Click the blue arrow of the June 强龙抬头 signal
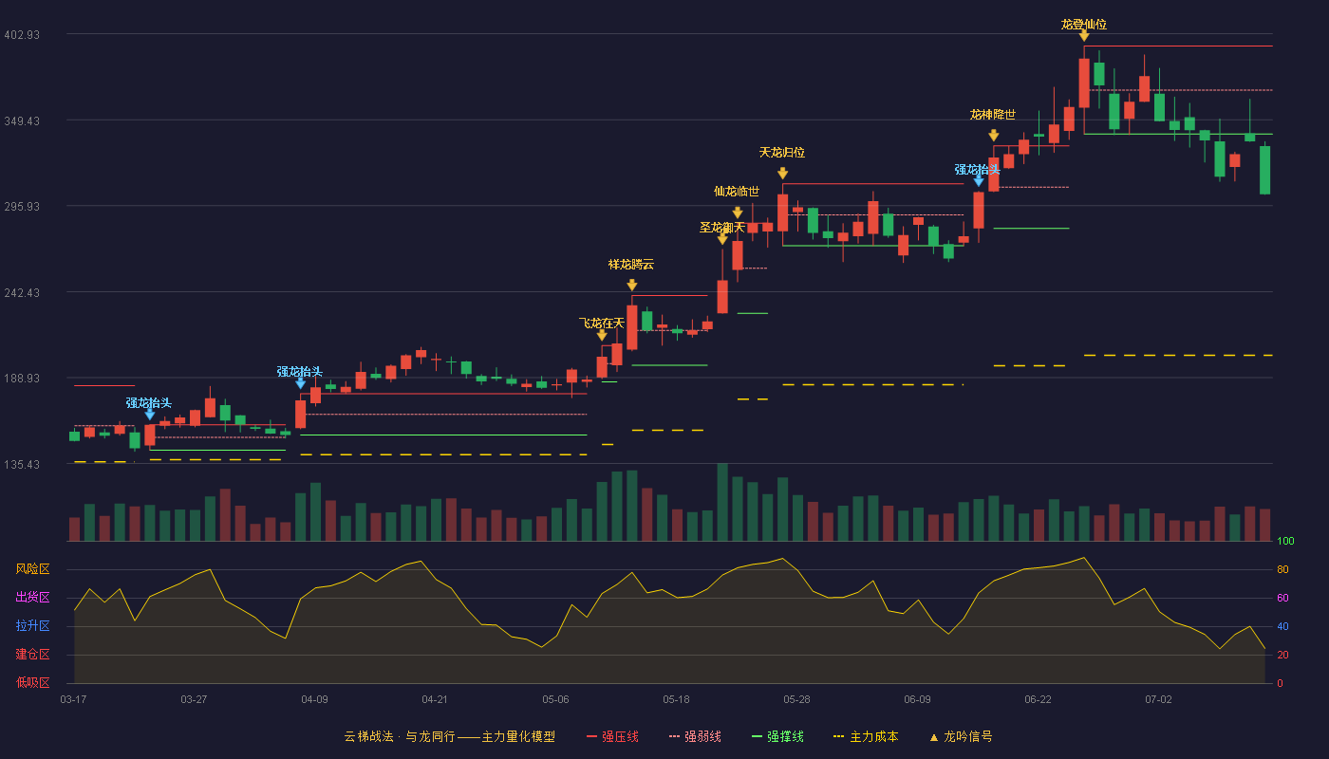The image size is (1329, 759). 979,180
